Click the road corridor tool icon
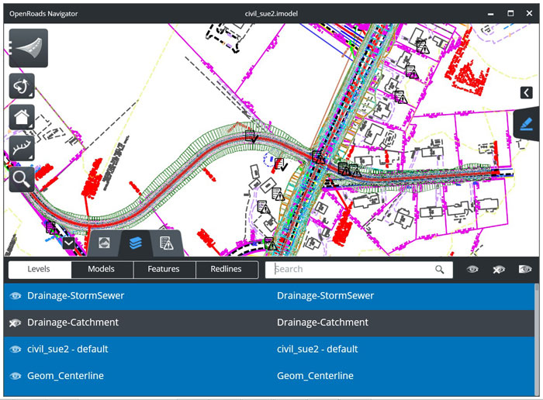Image resolution: width=543 pixels, height=400 pixels. (x=28, y=48)
